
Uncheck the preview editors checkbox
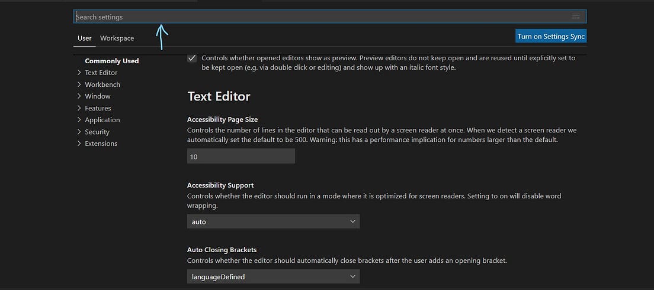tap(192, 58)
